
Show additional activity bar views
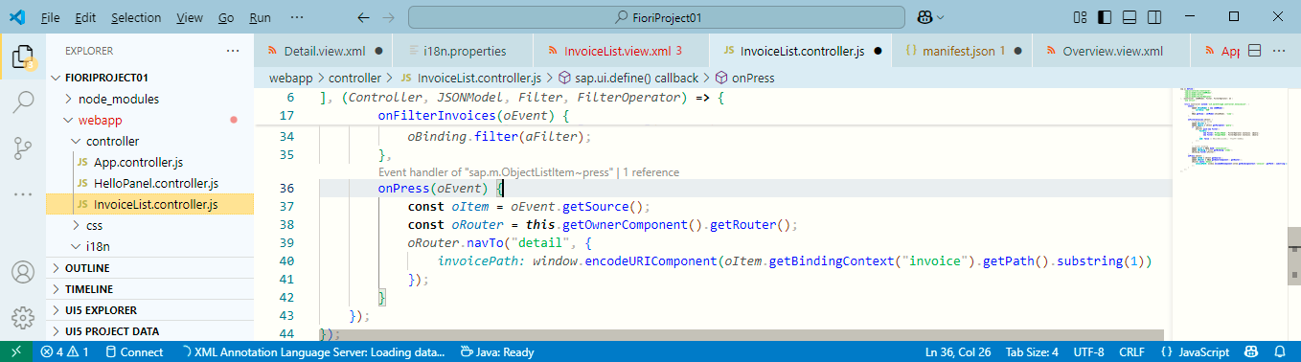[23, 193]
